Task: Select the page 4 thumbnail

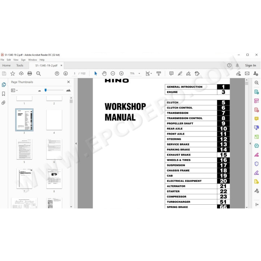Action: (x=54, y=120)
